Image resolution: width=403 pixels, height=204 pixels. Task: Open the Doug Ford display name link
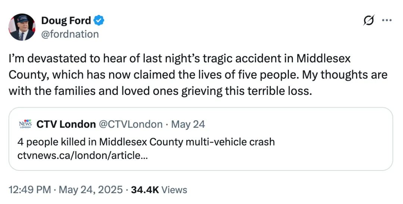[66, 21]
